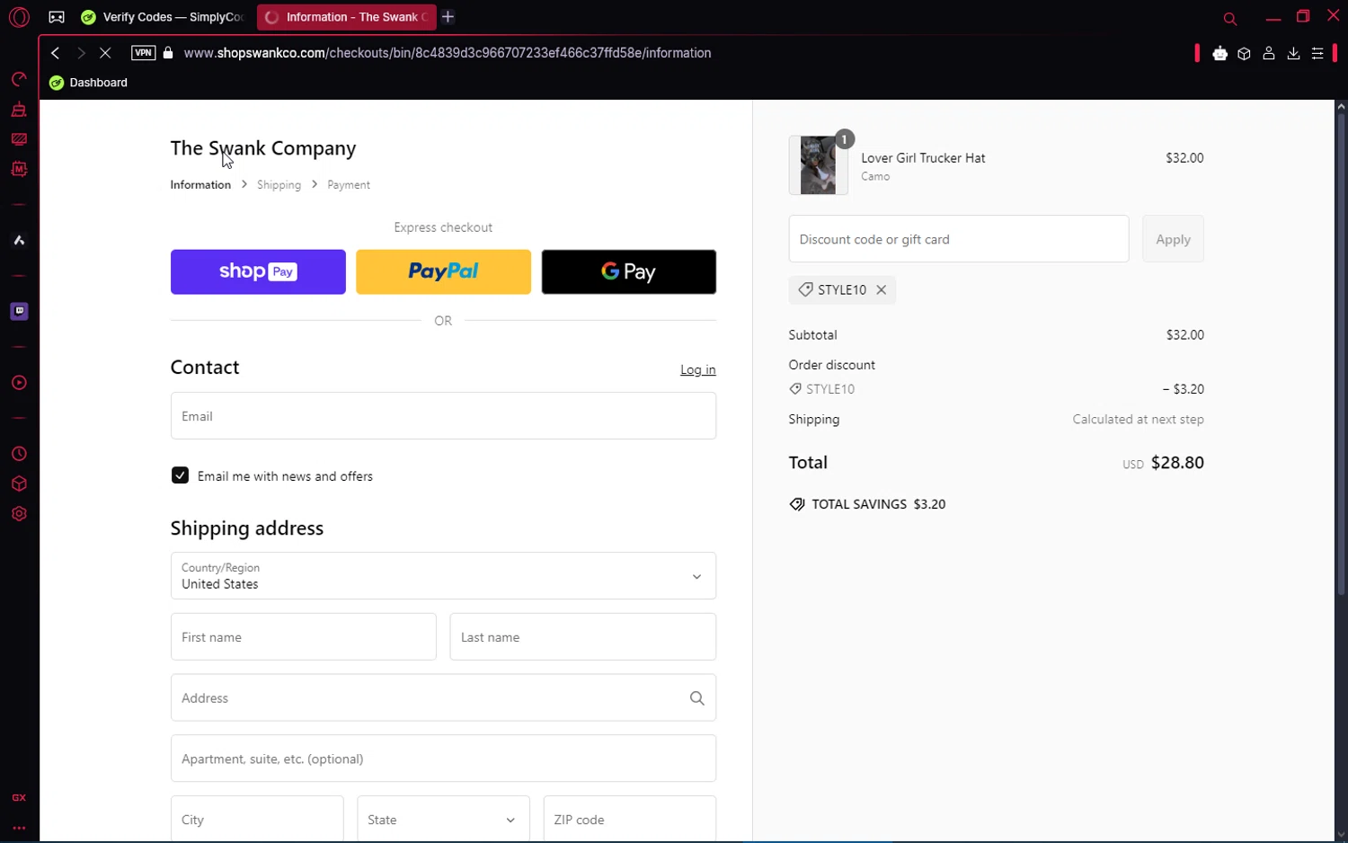
Task: Check out with Google Pay button
Action: pos(629,271)
